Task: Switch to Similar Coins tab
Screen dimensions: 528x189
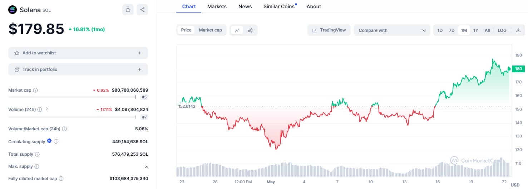Action: (x=279, y=6)
